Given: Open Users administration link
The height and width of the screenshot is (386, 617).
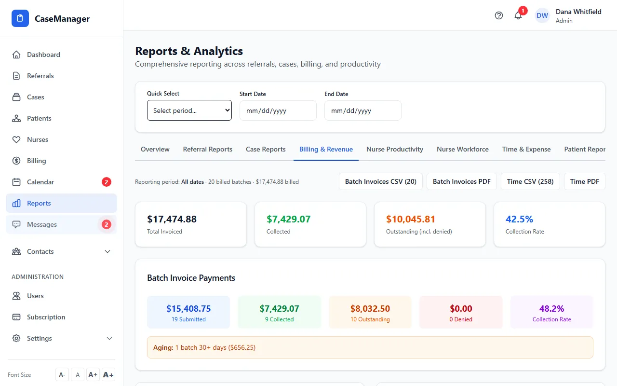Looking at the screenshot, I should tap(61, 296).
